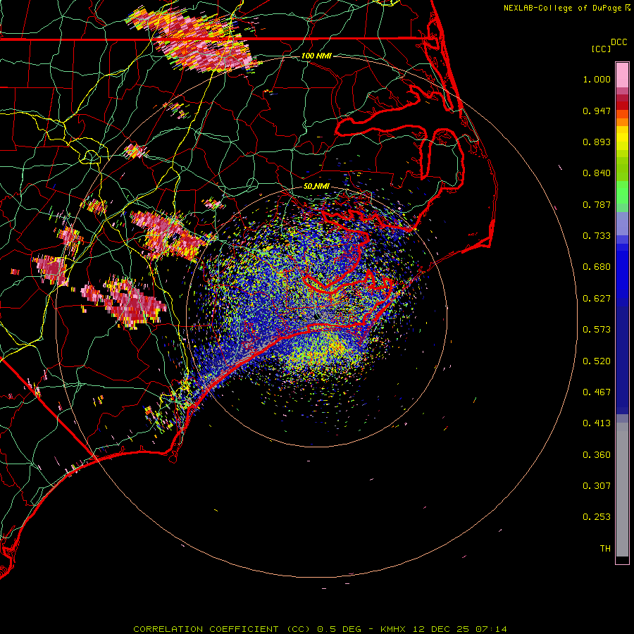Click the DCC product label above the color bar
The image size is (634, 634).
(619, 42)
